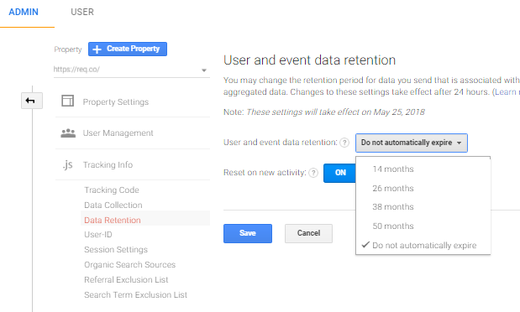This screenshot has width=520, height=312.
Task: Open Search Term Exclusion List
Action: [135, 295]
